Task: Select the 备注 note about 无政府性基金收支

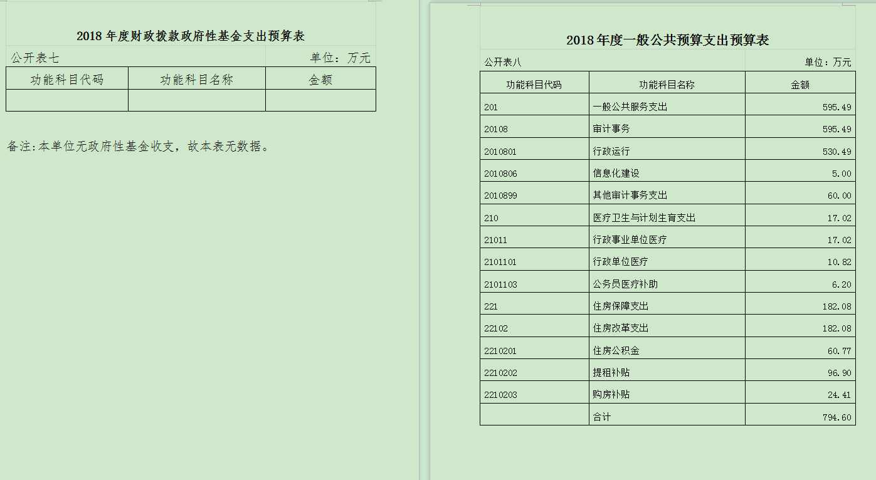Action: click(139, 147)
